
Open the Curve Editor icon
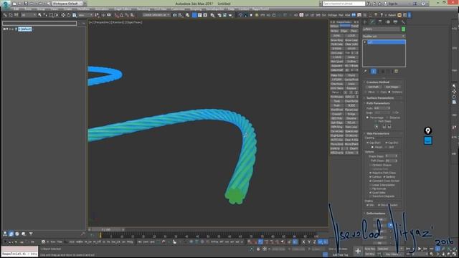point(199,15)
